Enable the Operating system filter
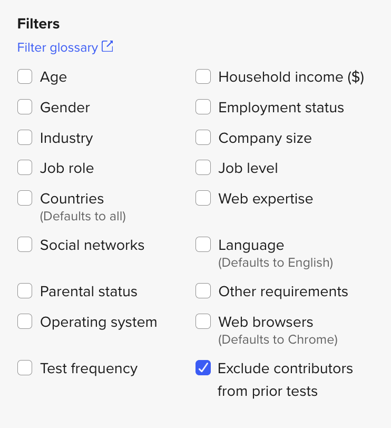This screenshot has width=391, height=428. pyautogui.click(x=25, y=322)
